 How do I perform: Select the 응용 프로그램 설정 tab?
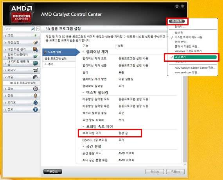point(59,59)
